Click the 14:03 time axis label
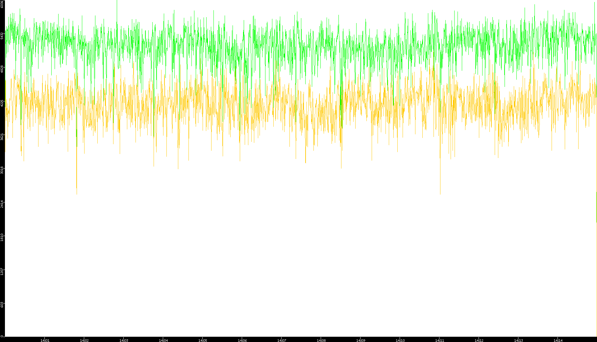The image size is (597, 342). click(x=124, y=340)
